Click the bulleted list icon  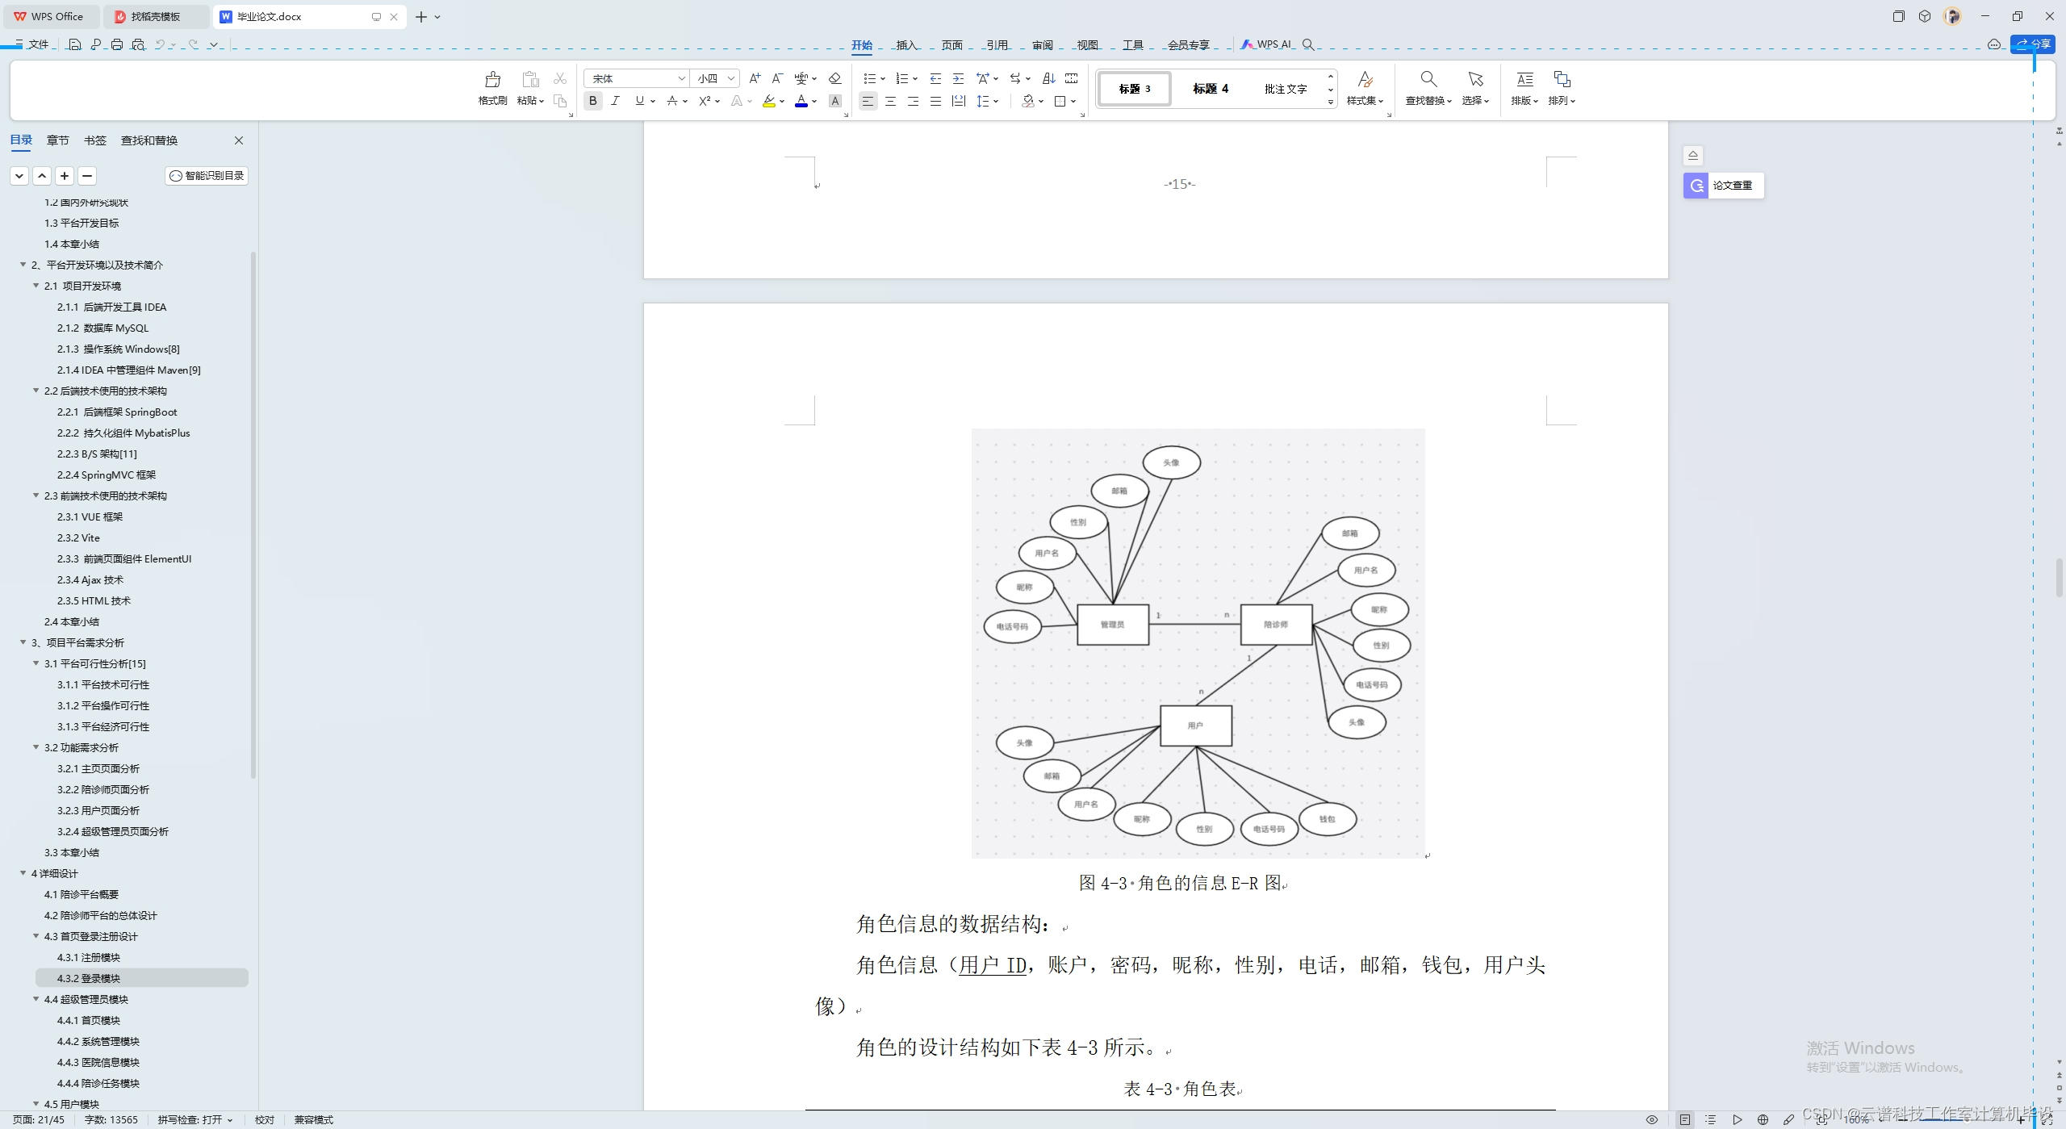click(869, 78)
